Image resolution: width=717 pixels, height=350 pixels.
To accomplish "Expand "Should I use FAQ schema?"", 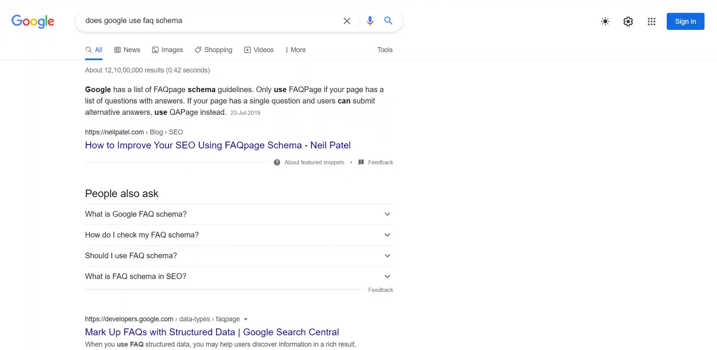I will [239, 256].
